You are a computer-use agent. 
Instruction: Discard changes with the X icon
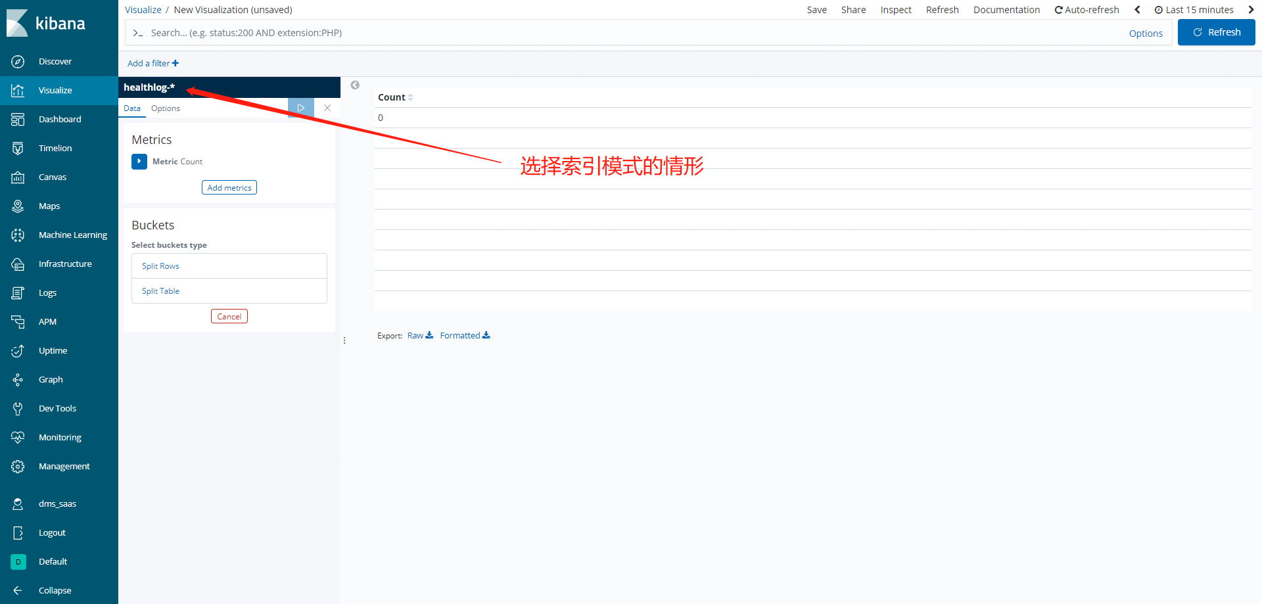pos(327,108)
